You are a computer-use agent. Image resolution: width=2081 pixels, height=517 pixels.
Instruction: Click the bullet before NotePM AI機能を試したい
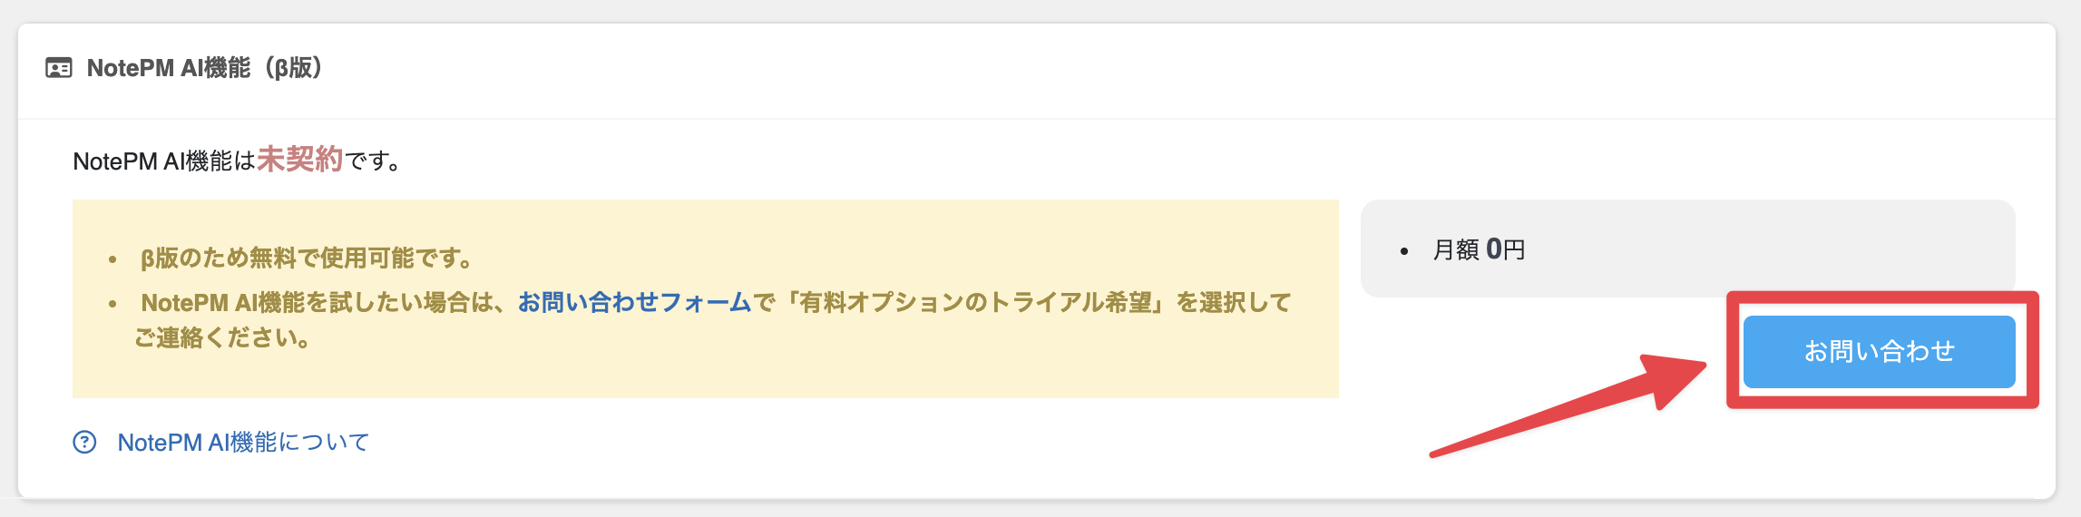pos(112,304)
